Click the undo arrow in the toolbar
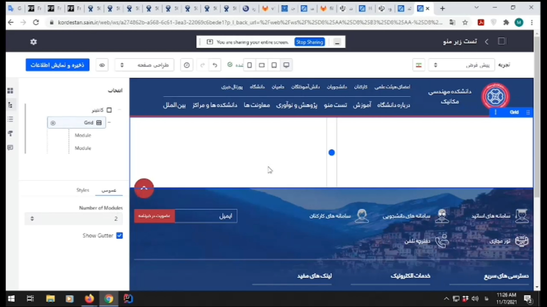This screenshot has width=547, height=307. click(215, 65)
